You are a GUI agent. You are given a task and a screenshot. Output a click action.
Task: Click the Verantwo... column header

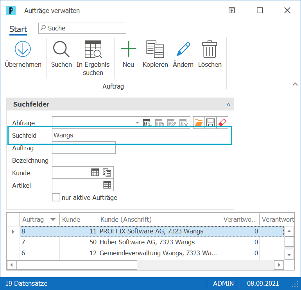pos(240,219)
